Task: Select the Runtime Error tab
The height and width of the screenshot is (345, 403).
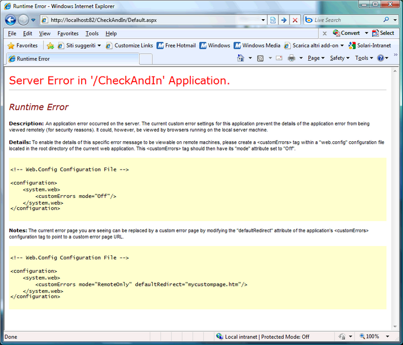Action: [73, 59]
